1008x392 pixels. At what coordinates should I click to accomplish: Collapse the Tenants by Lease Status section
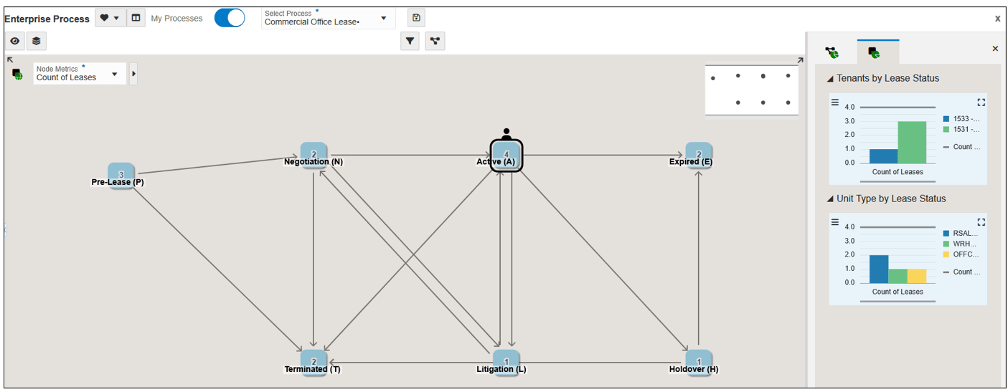click(830, 79)
